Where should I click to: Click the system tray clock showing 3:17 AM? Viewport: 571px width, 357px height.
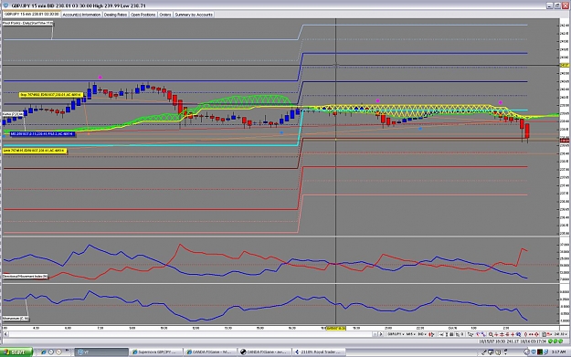point(558,352)
